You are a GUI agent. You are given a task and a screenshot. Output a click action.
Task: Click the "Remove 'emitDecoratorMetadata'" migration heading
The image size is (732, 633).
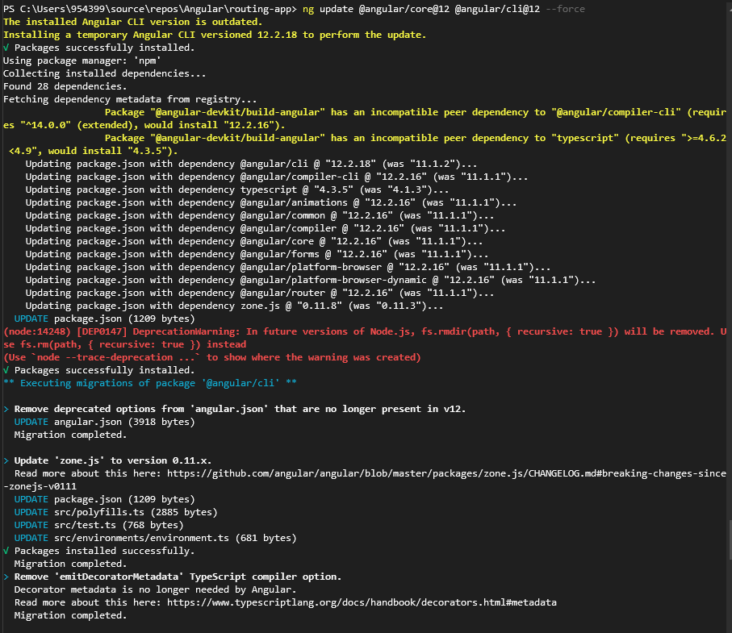(x=178, y=577)
